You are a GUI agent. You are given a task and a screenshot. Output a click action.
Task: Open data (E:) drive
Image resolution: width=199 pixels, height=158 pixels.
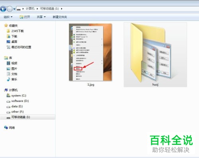point(17,106)
